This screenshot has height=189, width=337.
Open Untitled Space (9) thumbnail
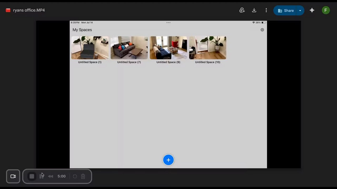(x=168, y=48)
